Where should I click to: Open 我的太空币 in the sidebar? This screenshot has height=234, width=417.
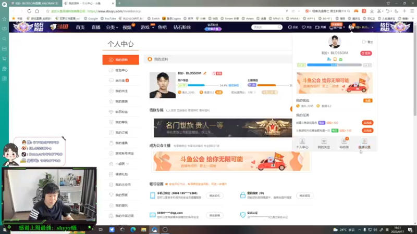(x=121, y=185)
